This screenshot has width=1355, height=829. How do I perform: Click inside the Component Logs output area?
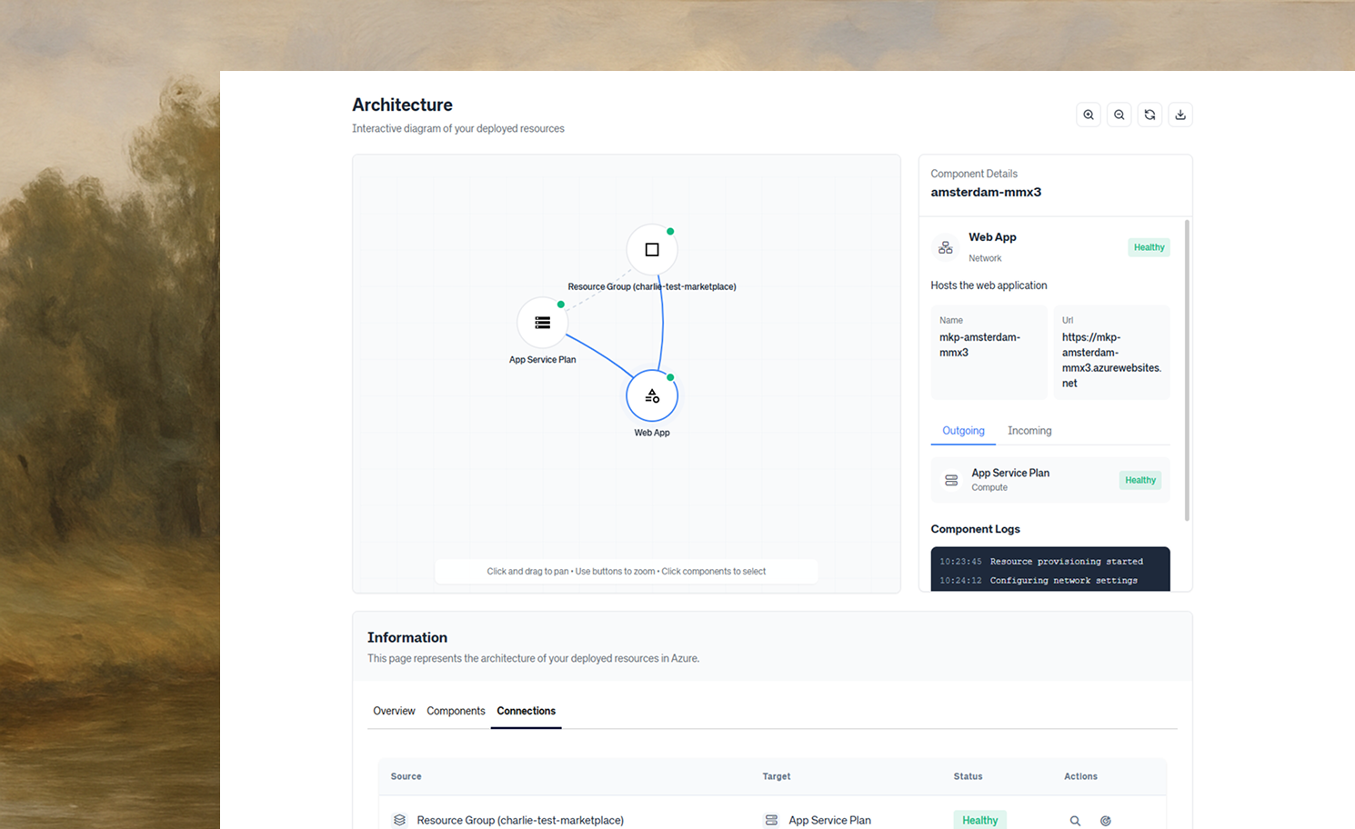[x=1050, y=570]
